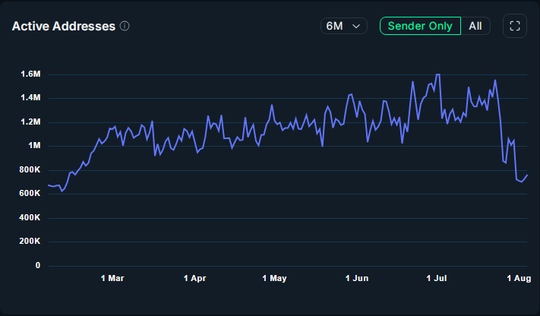Click the 1 May date label

275,279
